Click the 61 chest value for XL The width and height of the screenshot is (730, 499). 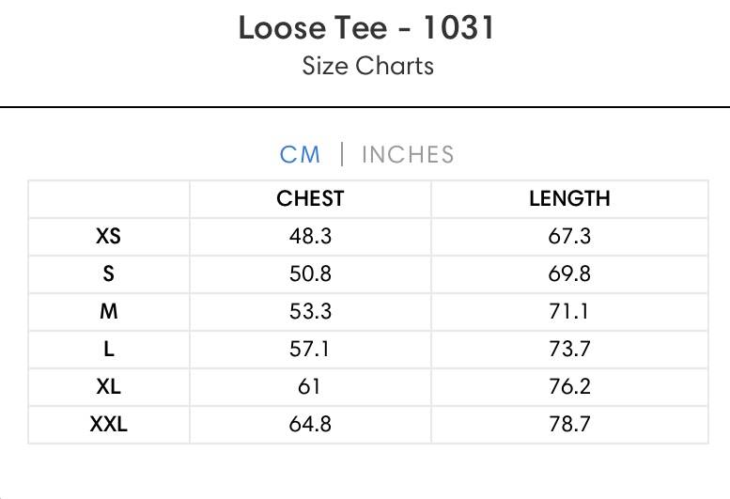click(309, 386)
